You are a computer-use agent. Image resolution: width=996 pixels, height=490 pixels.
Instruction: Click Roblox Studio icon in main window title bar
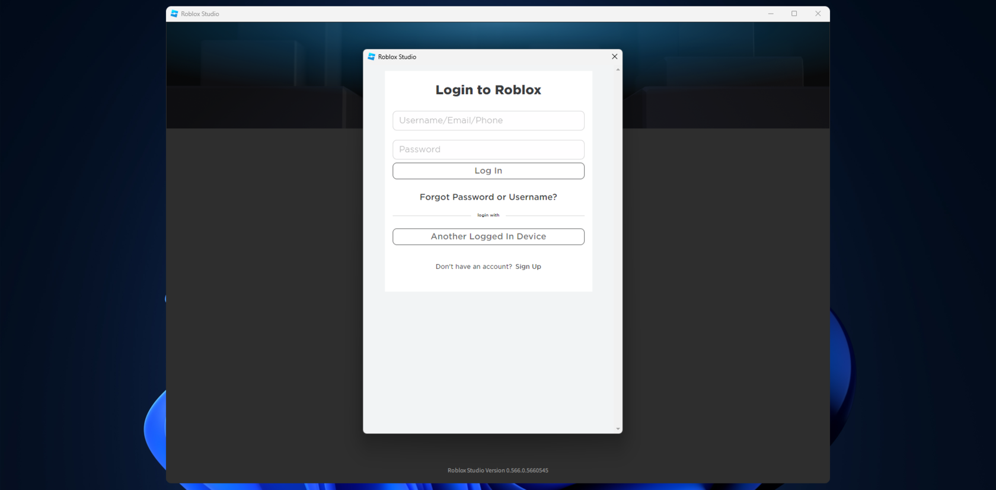(174, 14)
